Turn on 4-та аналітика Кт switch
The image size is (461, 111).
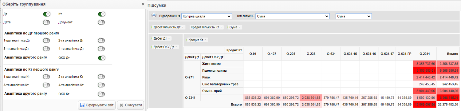click(102, 85)
